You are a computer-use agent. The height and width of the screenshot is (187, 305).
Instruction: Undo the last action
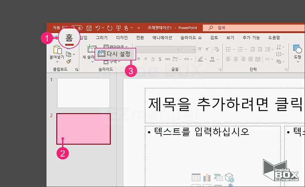[x=98, y=28]
